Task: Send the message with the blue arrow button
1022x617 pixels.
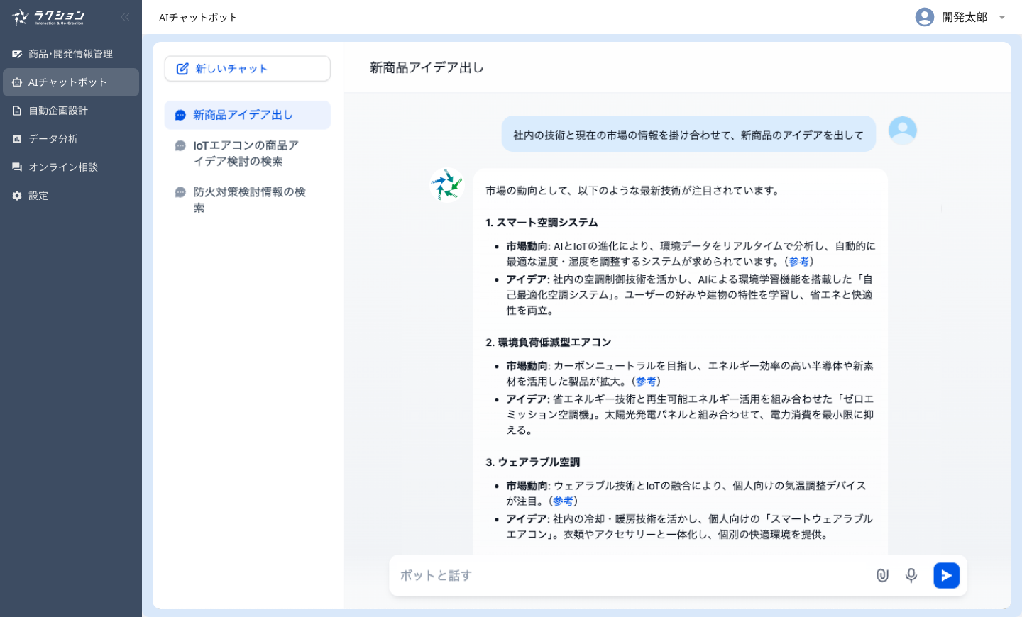Action: 946,575
